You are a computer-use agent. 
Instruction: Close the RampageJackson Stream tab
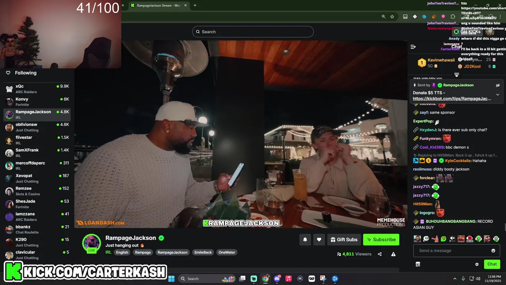[185, 6]
